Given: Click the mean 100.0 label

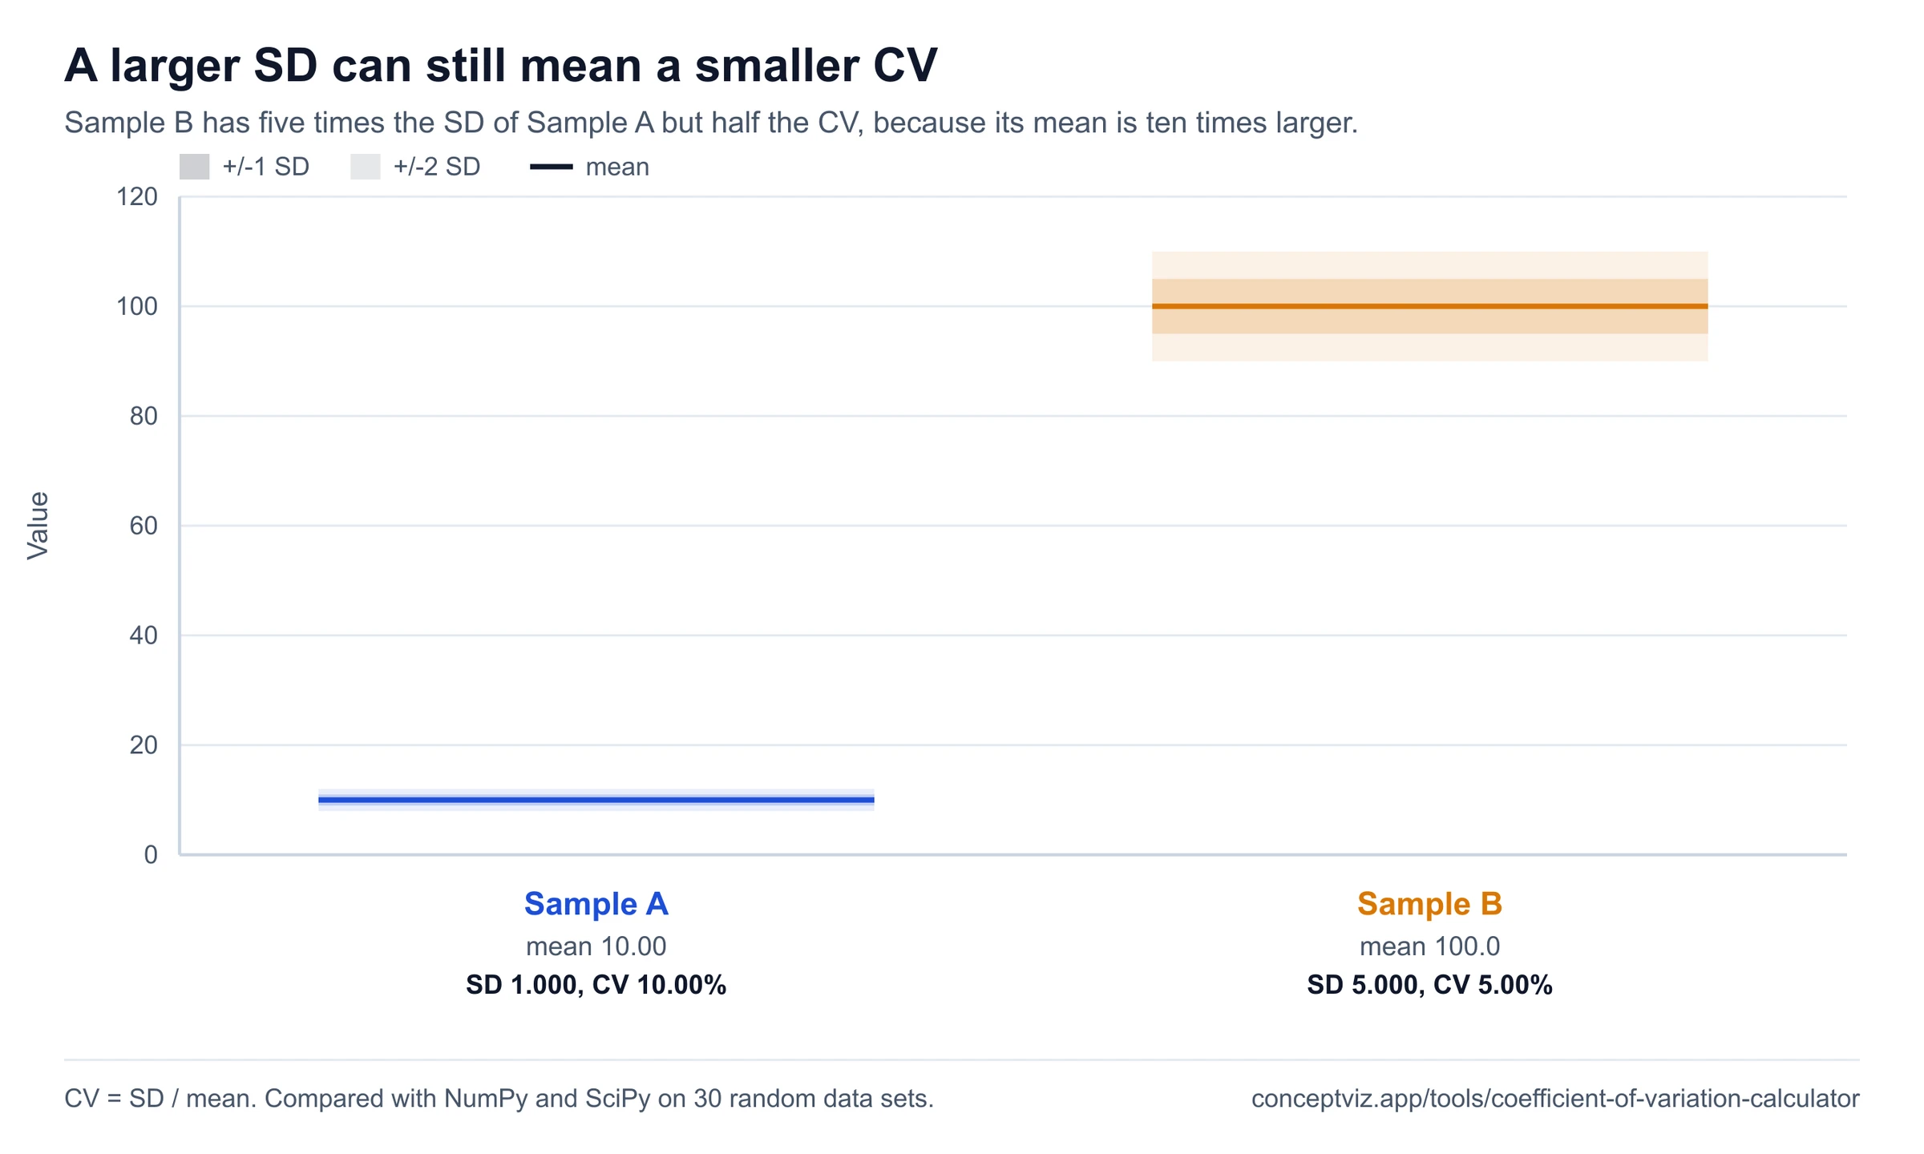Looking at the screenshot, I should tap(1430, 946).
